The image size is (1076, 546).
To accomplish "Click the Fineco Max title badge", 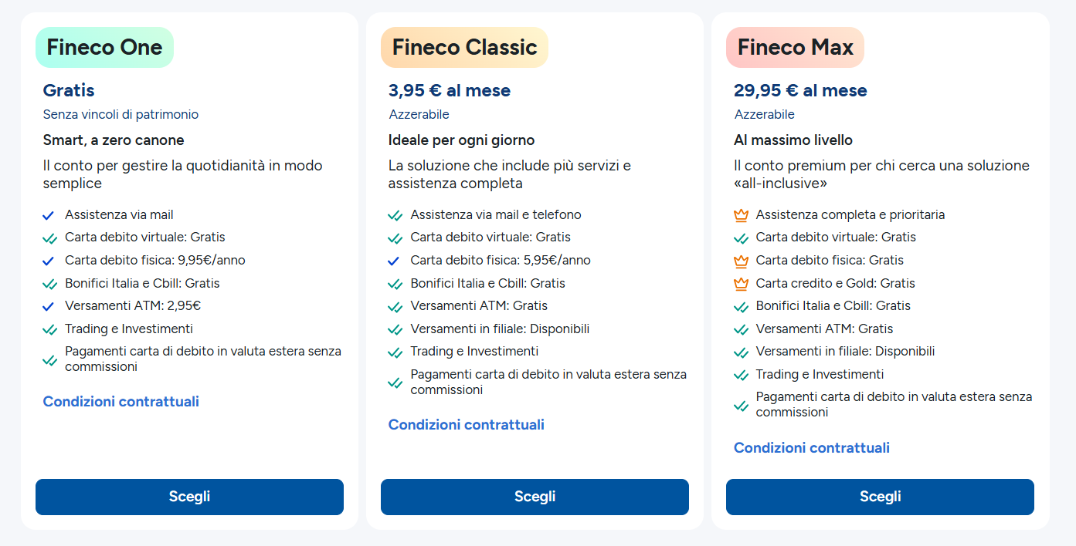I will pyautogui.click(x=795, y=48).
